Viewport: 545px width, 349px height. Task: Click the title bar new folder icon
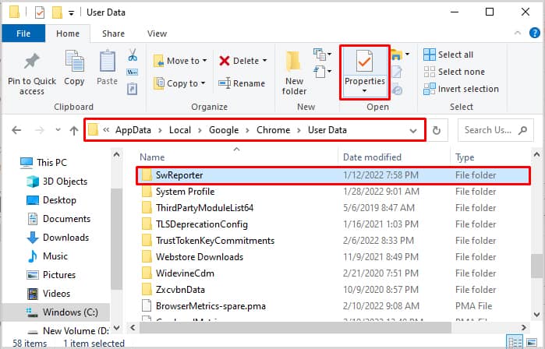point(57,12)
